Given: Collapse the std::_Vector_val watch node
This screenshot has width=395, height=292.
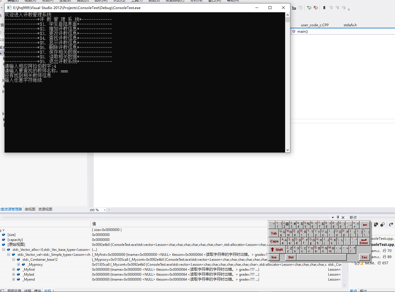Looking at the screenshot, I should (x=8, y=255).
